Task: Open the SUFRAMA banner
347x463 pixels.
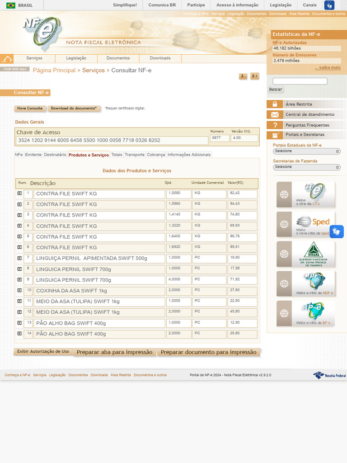Action: [306, 254]
